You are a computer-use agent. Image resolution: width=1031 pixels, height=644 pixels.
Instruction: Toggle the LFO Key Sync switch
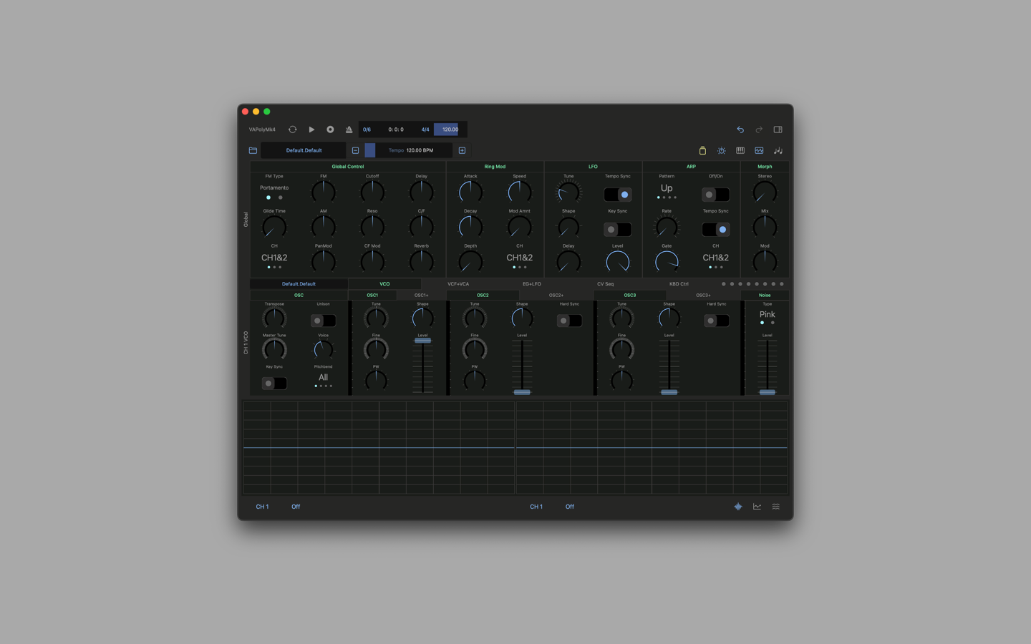(617, 230)
